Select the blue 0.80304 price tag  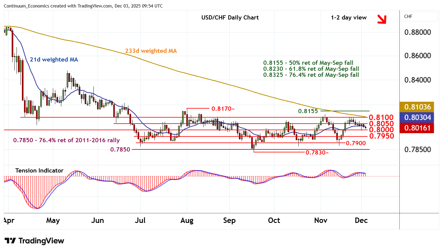tap(417, 118)
